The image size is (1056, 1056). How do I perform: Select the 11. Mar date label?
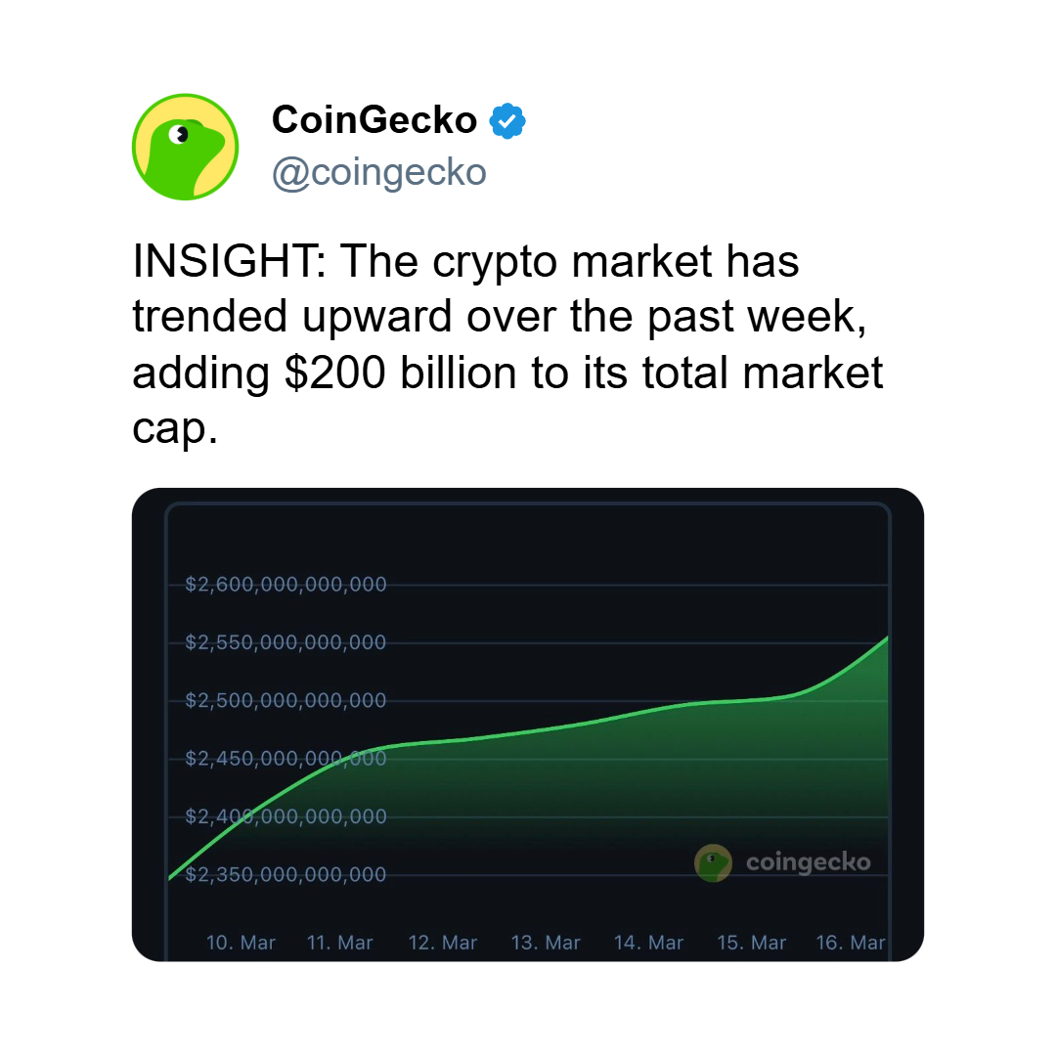point(340,943)
